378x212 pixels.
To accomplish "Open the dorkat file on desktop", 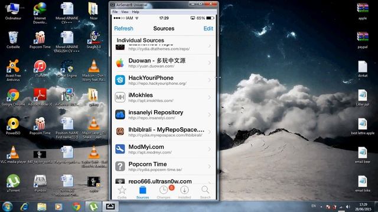I will point(362,69).
